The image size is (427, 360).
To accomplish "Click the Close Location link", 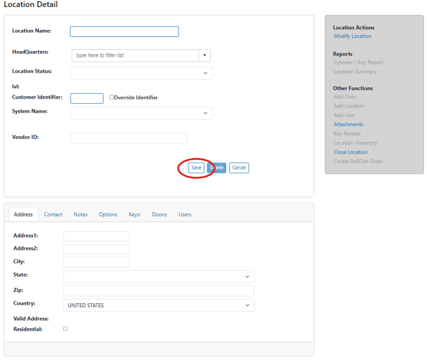I will click(x=351, y=152).
